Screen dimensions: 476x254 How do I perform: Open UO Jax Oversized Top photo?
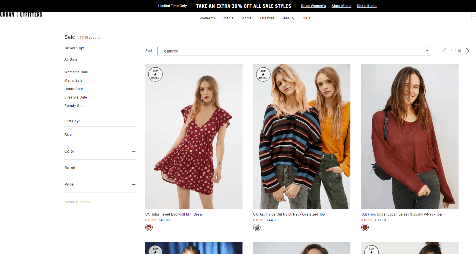point(302,137)
